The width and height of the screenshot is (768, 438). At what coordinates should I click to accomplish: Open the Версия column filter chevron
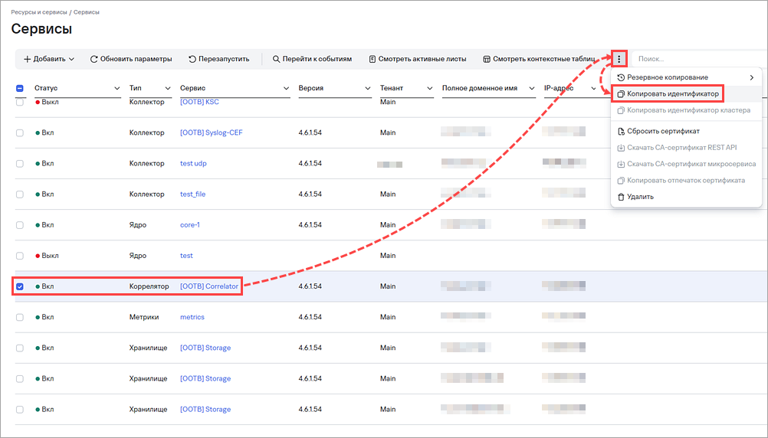tap(367, 88)
